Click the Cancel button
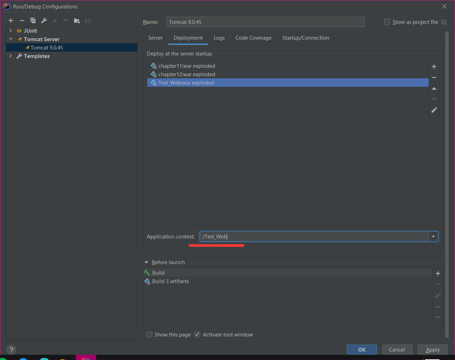Viewport: 455px width, 360px height. pyautogui.click(x=397, y=350)
